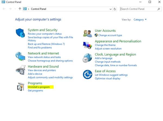Open the Ease of Access icon
The height and width of the screenshot is (121, 163).
click(x=88, y=74)
